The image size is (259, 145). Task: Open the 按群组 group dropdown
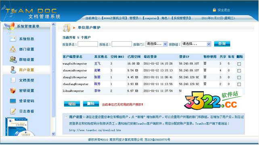[196, 44]
